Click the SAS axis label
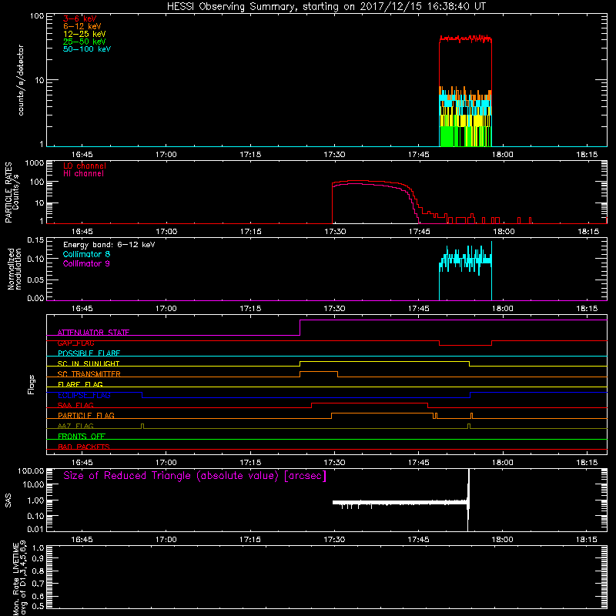Image resolution: width=616 pixels, height=616 pixels. click(8, 500)
